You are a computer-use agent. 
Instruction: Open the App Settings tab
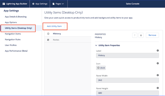pyautogui.click(x=40, y=4)
